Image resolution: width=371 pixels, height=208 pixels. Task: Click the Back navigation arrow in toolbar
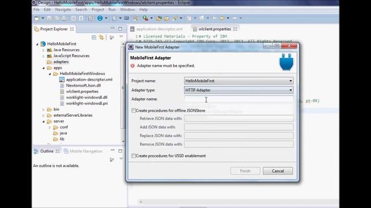pos(222,18)
